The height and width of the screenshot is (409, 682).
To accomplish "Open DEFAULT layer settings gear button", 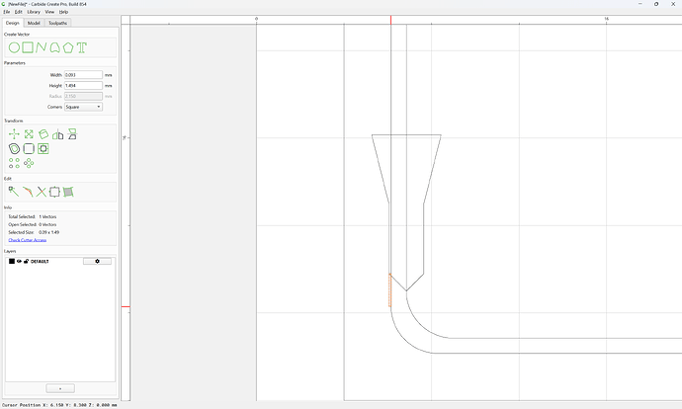I will [x=97, y=261].
